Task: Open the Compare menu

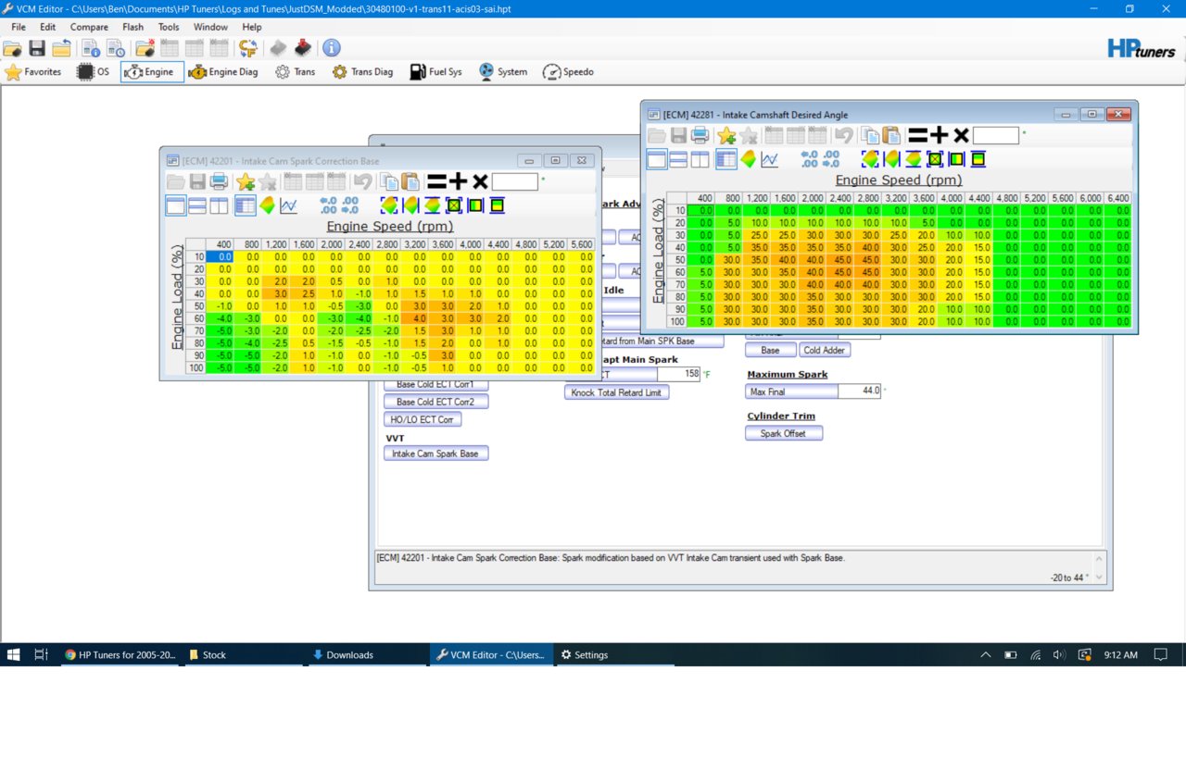Action: pos(89,27)
